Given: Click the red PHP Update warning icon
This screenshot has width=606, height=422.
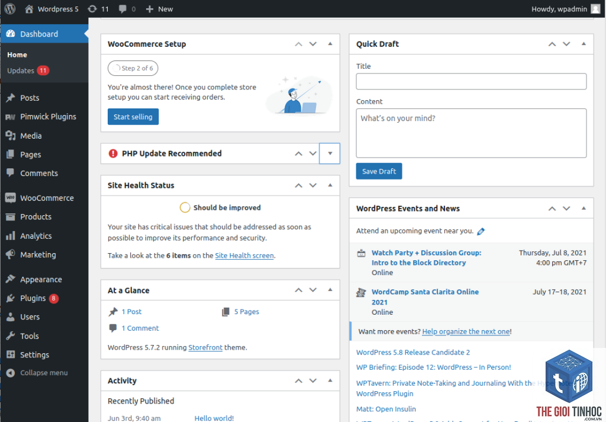Looking at the screenshot, I should tap(113, 154).
